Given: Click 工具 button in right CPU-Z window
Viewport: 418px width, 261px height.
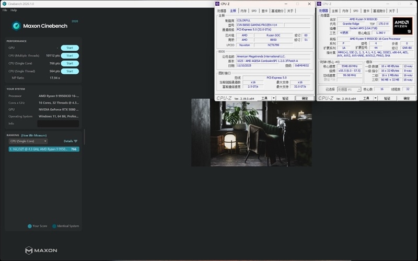Looking at the screenshot, I should (366, 98).
